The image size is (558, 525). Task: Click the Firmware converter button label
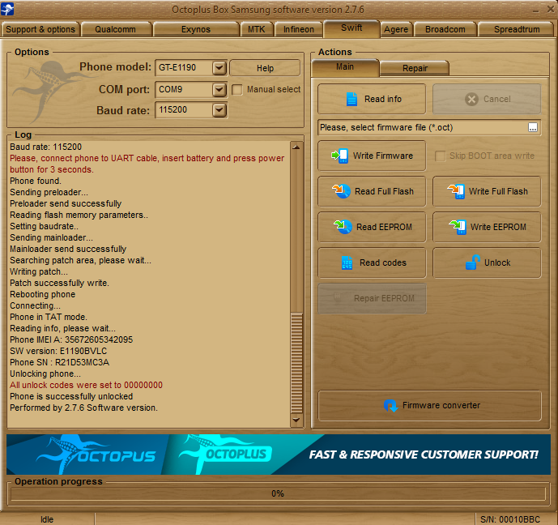(441, 405)
